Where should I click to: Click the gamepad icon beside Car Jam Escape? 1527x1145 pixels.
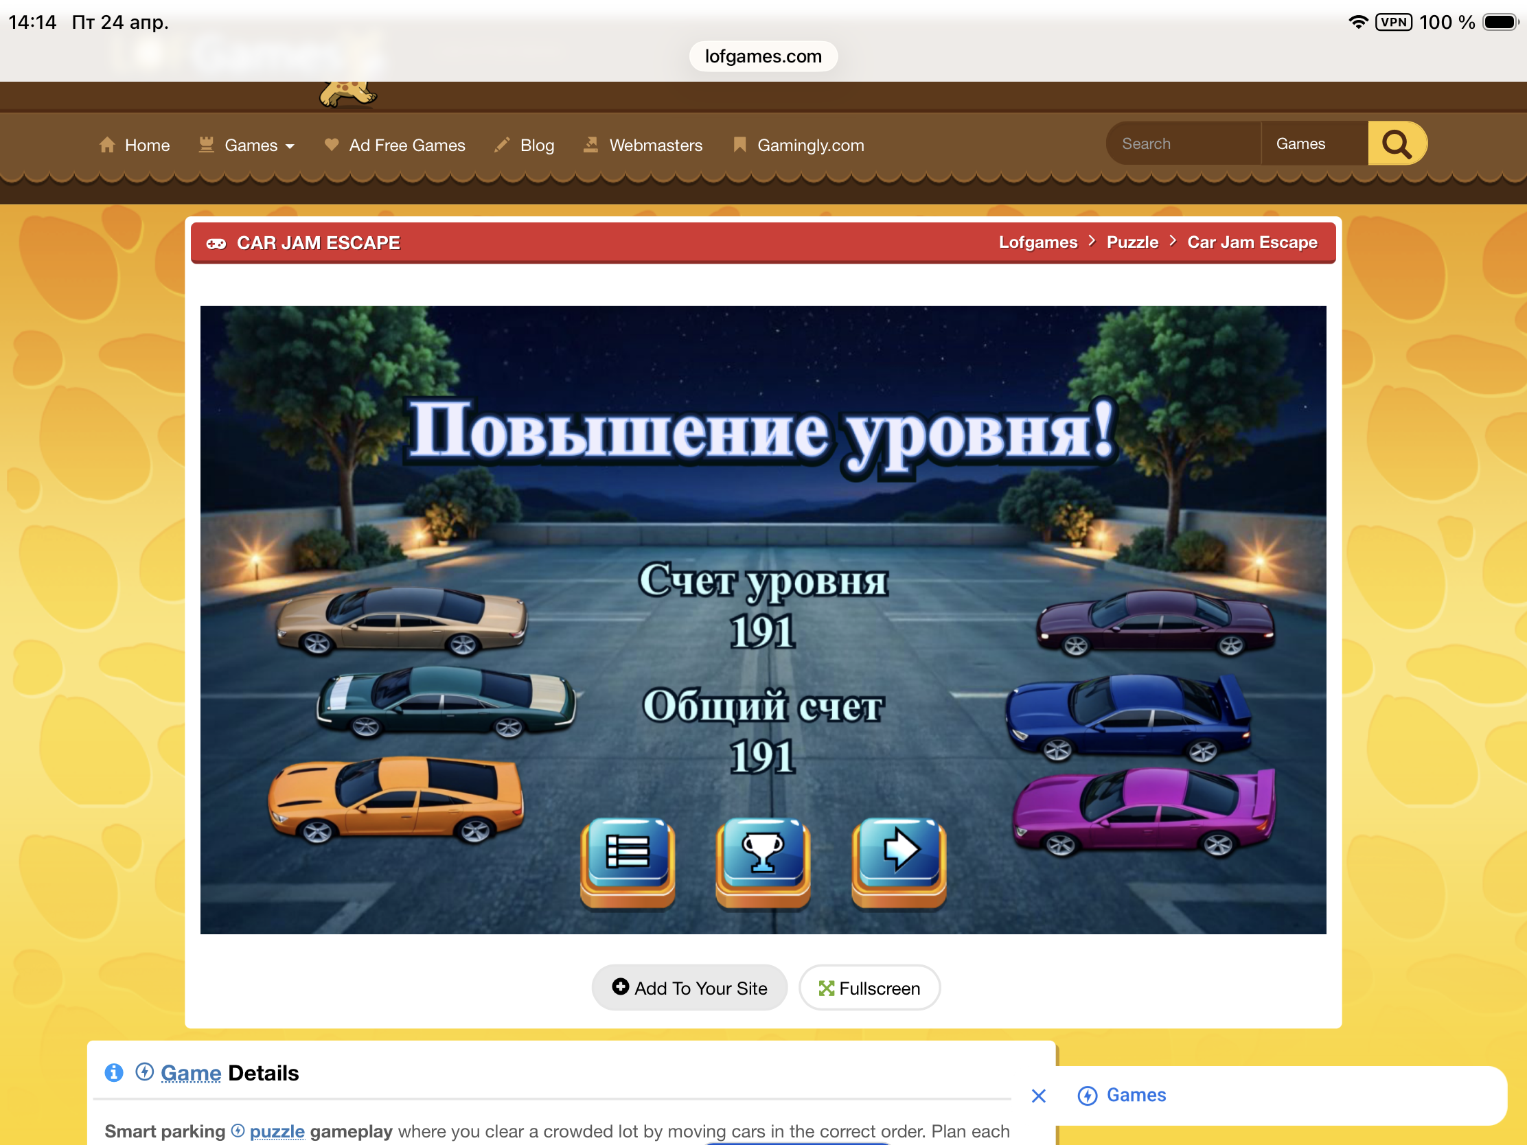(216, 244)
